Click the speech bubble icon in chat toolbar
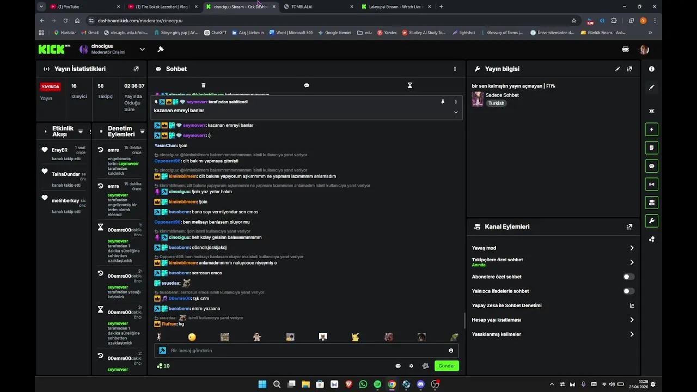697x392 pixels. coord(307,85)
